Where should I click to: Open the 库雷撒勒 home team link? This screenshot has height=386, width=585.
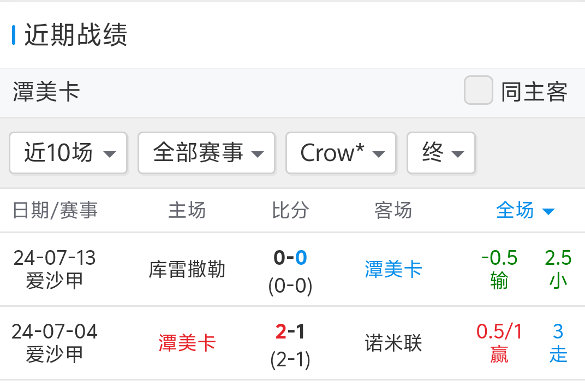187,269
